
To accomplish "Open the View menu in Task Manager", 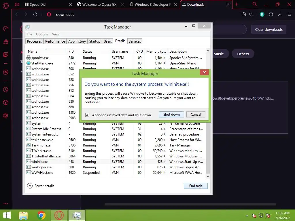I will (56, 34).
